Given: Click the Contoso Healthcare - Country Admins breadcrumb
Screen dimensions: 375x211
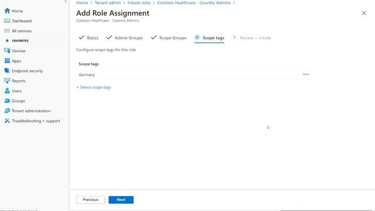Looking at the screenshot, I should [194, 2].
